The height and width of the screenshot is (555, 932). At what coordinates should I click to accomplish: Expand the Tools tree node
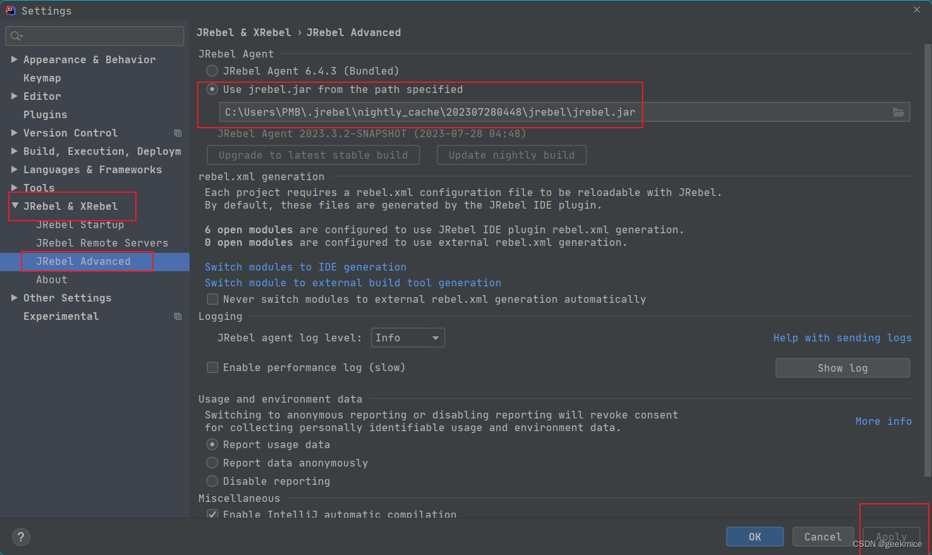(x=14, y=187)
